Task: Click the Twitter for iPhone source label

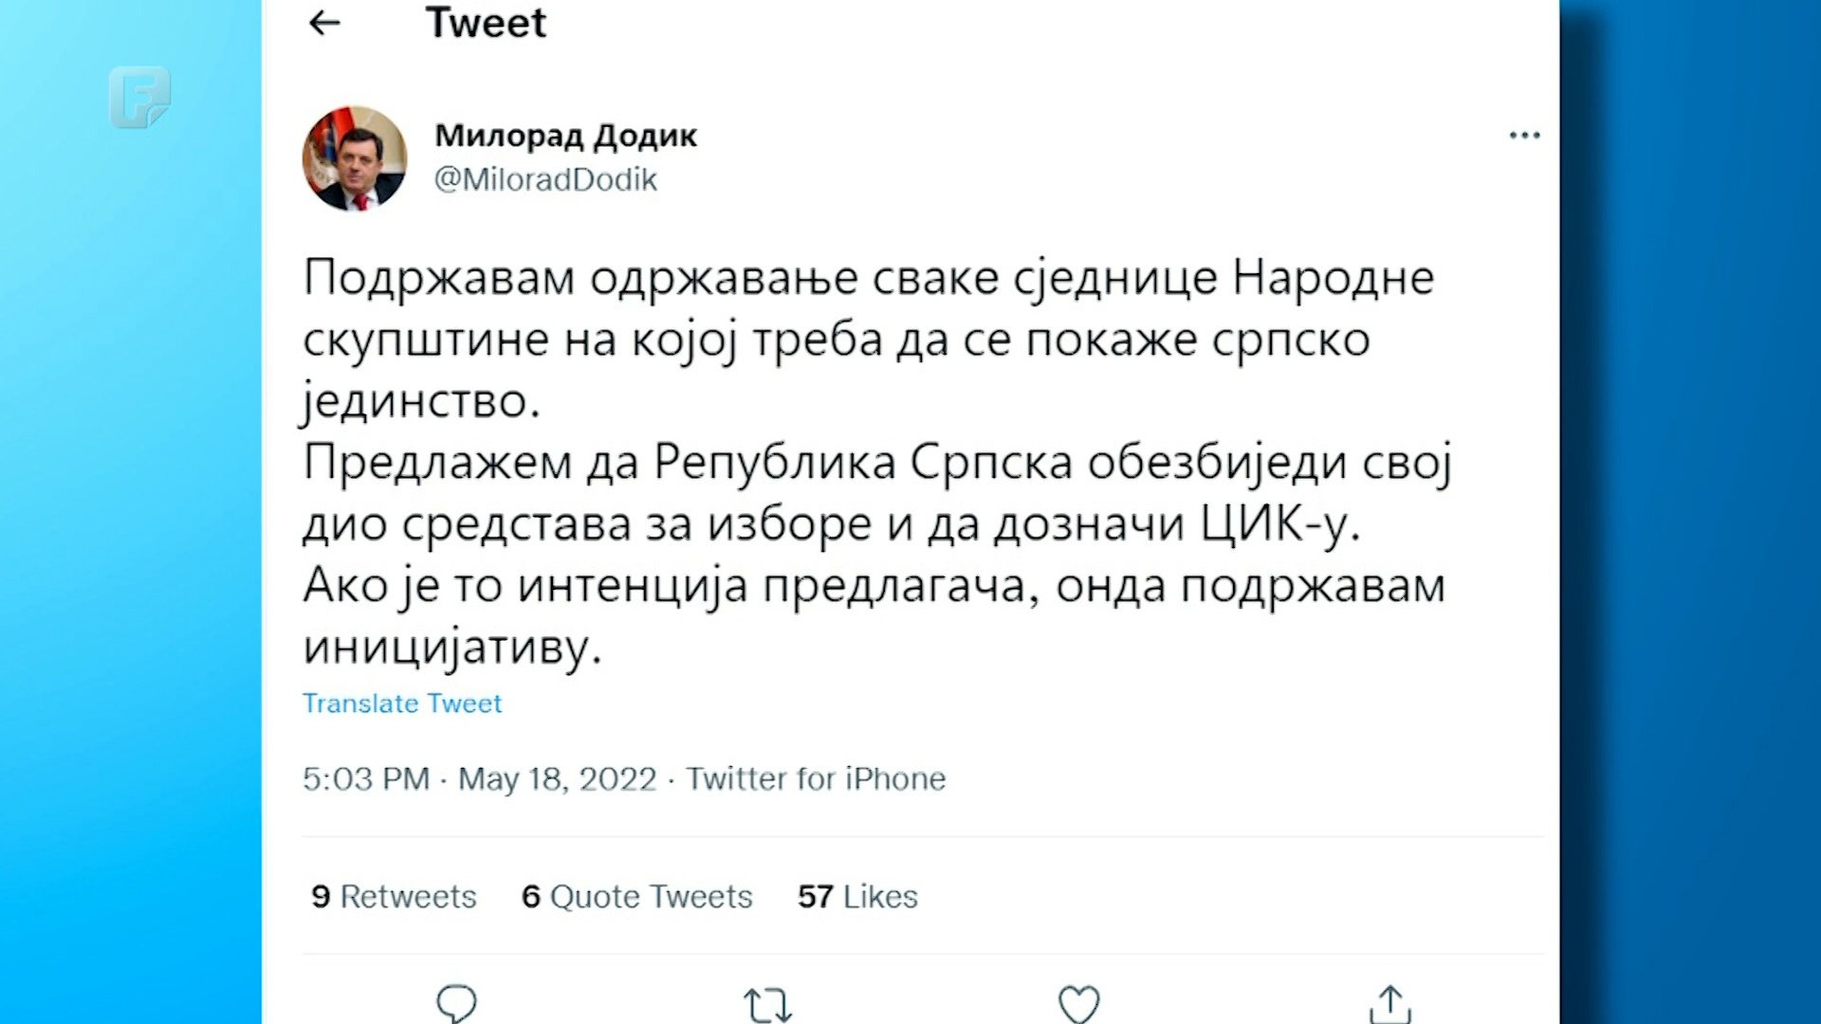Action: click(x=816, y=778)
